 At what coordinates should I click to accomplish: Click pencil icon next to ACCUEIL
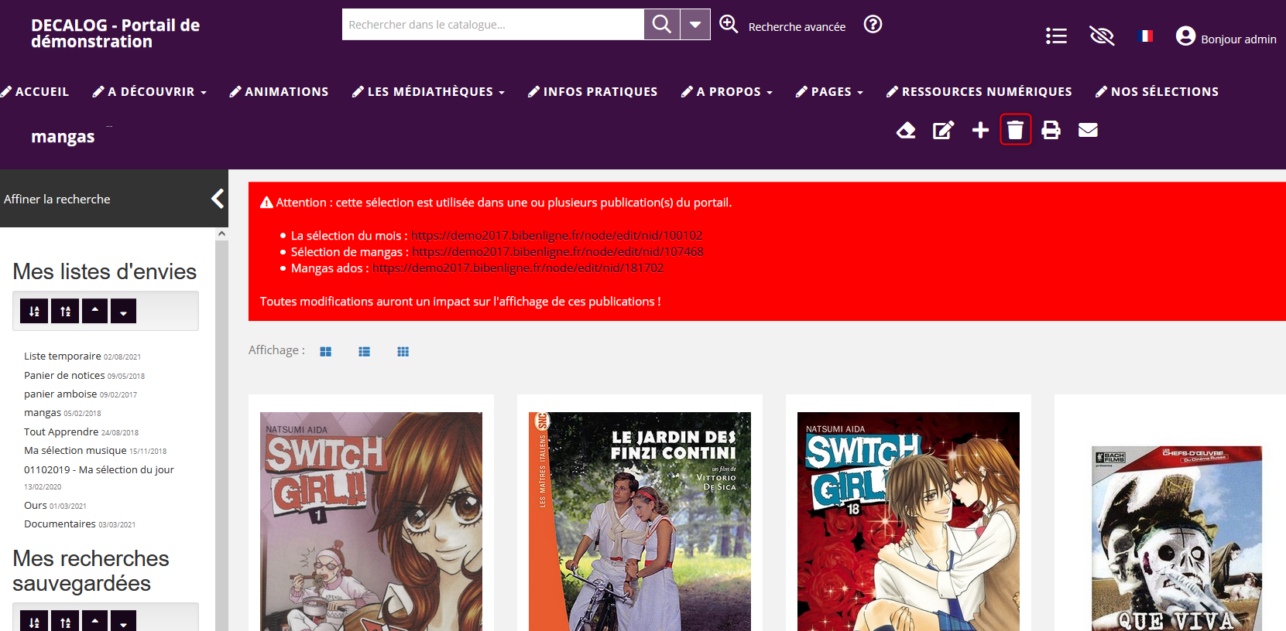6,91
